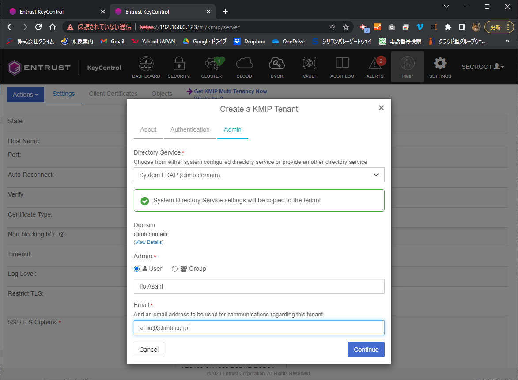The width and height of the screenshot is (518, 380).
Task: Click the insecure connection warning icon
Action: coord(70,27)
